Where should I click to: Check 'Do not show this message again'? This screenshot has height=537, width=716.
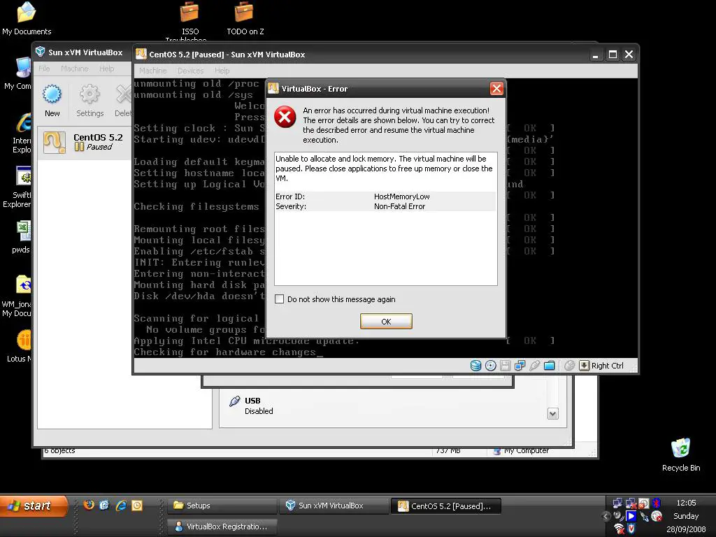coord(280,299)
